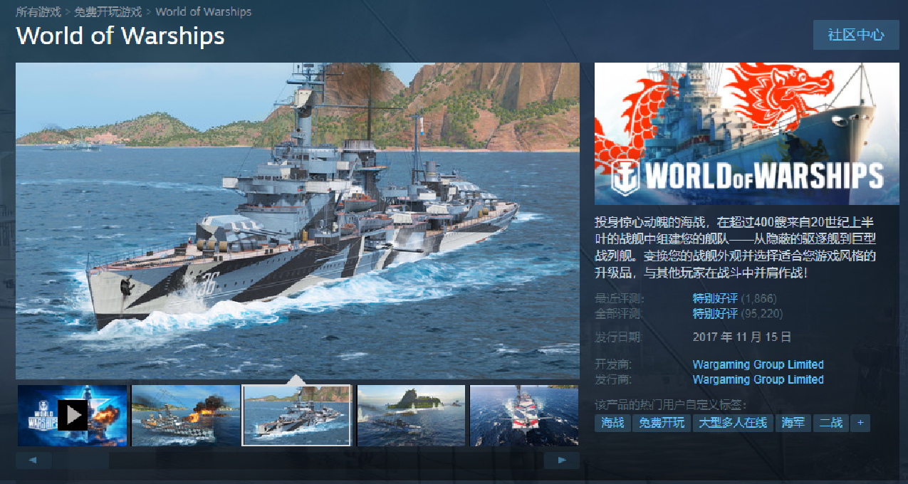
Task: Go to 所有游戏 breadcrumb
Action: coord(38,11)
